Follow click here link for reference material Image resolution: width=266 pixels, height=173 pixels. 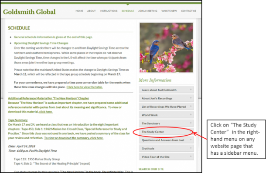[x=46, y=112]
